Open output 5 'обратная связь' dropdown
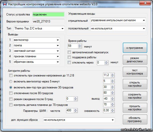 pyautogui.click(x=58, y=62)
